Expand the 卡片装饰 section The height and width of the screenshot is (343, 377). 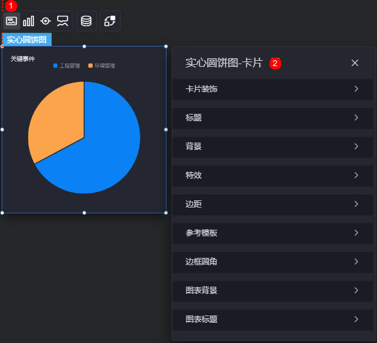pyautogui.click(x=273, y=89)
